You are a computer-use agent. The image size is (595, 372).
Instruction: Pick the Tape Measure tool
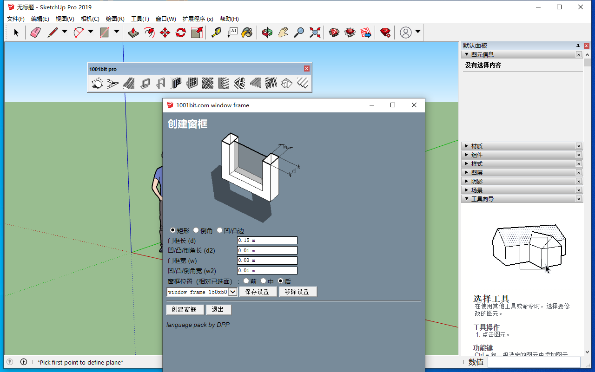(x=216, y=33)
